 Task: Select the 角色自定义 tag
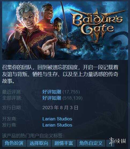91,143
